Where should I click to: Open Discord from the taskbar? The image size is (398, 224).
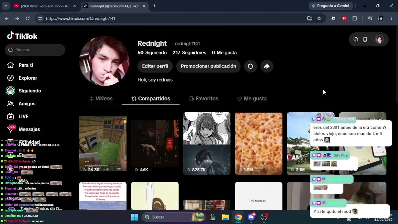(251, 217)
